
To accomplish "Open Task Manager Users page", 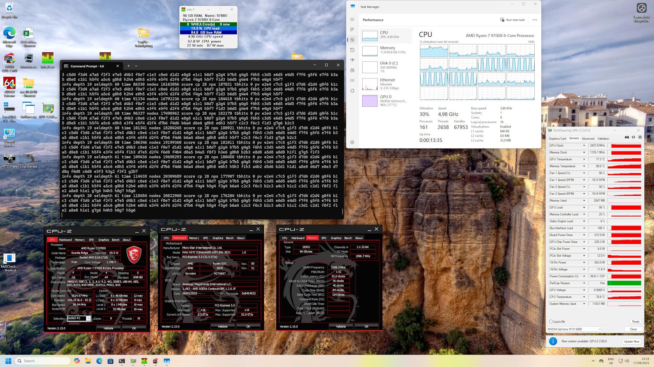I will point(352,70).
